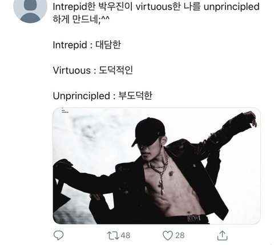
Task: Click the retweet count 48
Action: tap(126, 235)
